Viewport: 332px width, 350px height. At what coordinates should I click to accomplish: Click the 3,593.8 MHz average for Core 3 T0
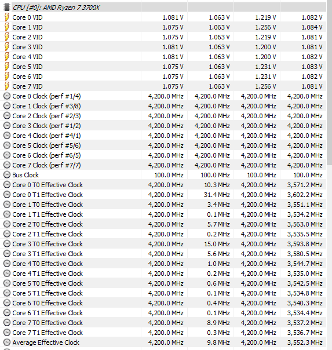pyautogui.click(x=305, y=244)
